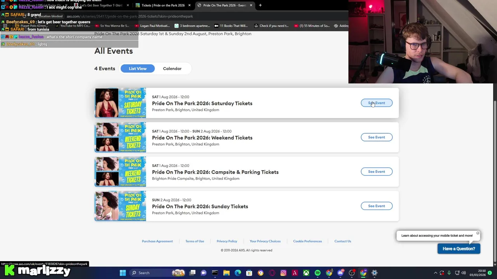Open the Sunday Tickets poster thumbnail
The height and width of the screenshot is (279, 497).
point(120,206)
